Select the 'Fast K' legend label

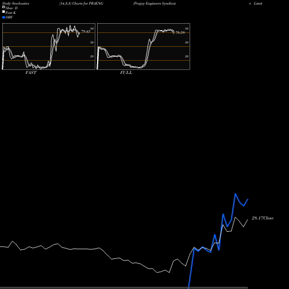pos(11,13)
